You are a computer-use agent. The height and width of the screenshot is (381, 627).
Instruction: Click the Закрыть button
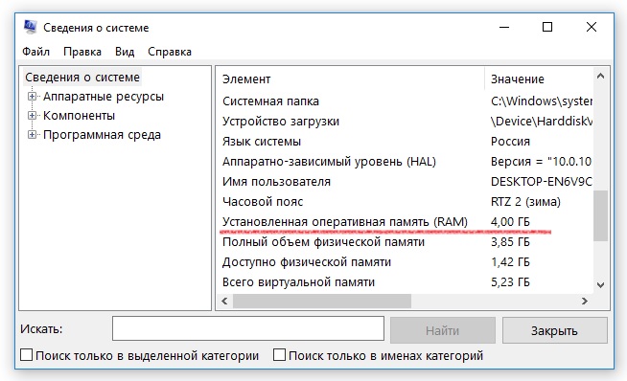pos(555,330)
